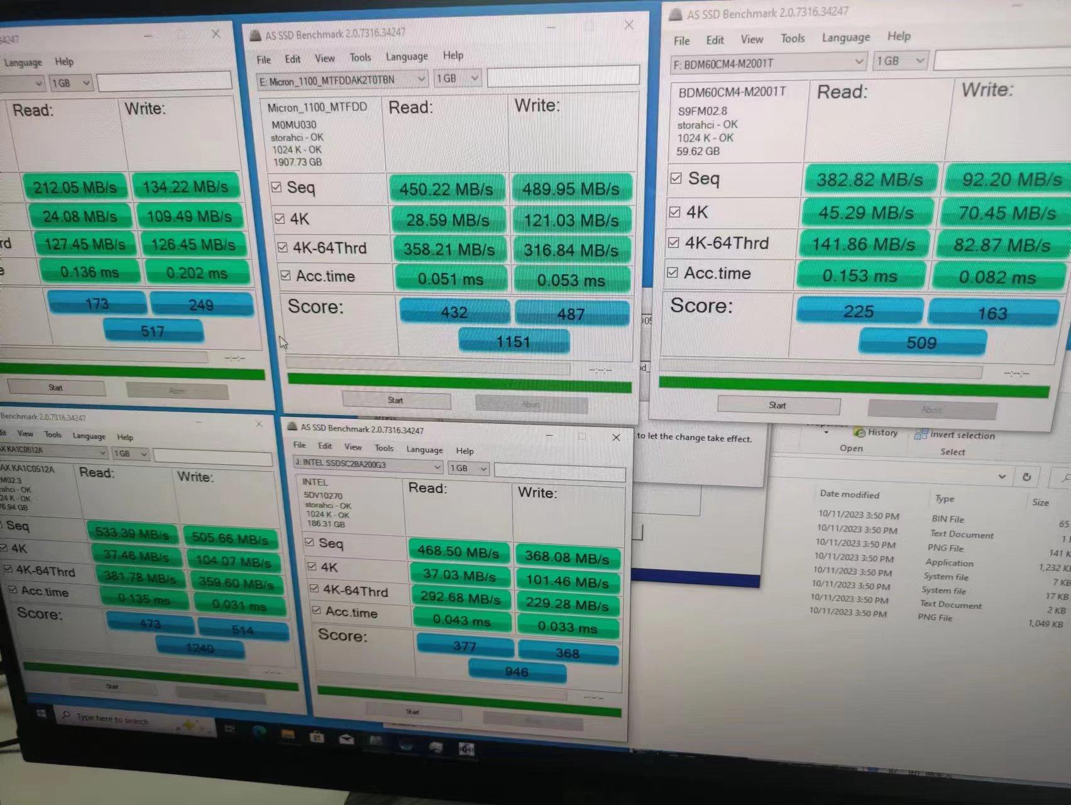
Task: Expand the Explorer address bar dropdown chevron
Action: tap(1002, 476)
